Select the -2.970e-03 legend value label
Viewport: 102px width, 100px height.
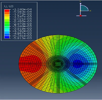tap(22, 24)
